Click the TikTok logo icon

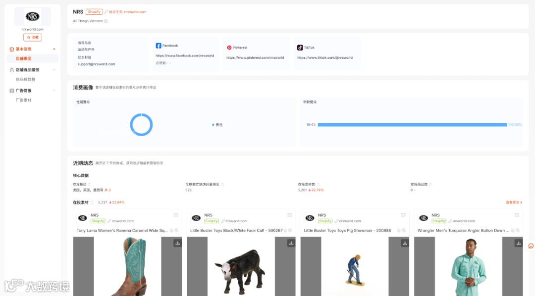click(x=300, y=48)
